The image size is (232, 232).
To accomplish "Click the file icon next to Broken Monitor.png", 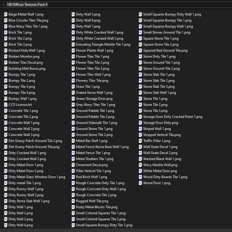I will click(x=6, y=56).
